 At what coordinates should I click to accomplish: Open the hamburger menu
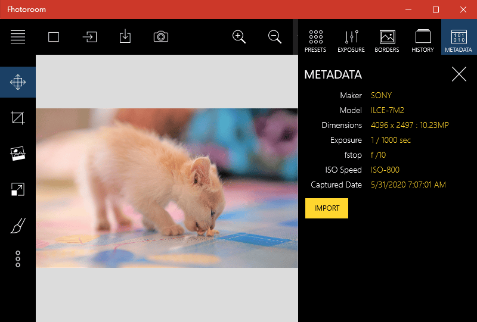(x=18, y=37)
